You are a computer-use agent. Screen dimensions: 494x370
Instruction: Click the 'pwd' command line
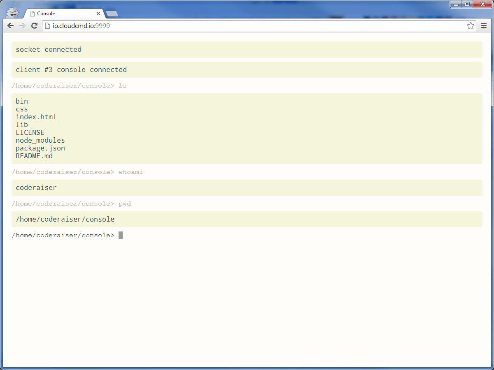[71, 203]
